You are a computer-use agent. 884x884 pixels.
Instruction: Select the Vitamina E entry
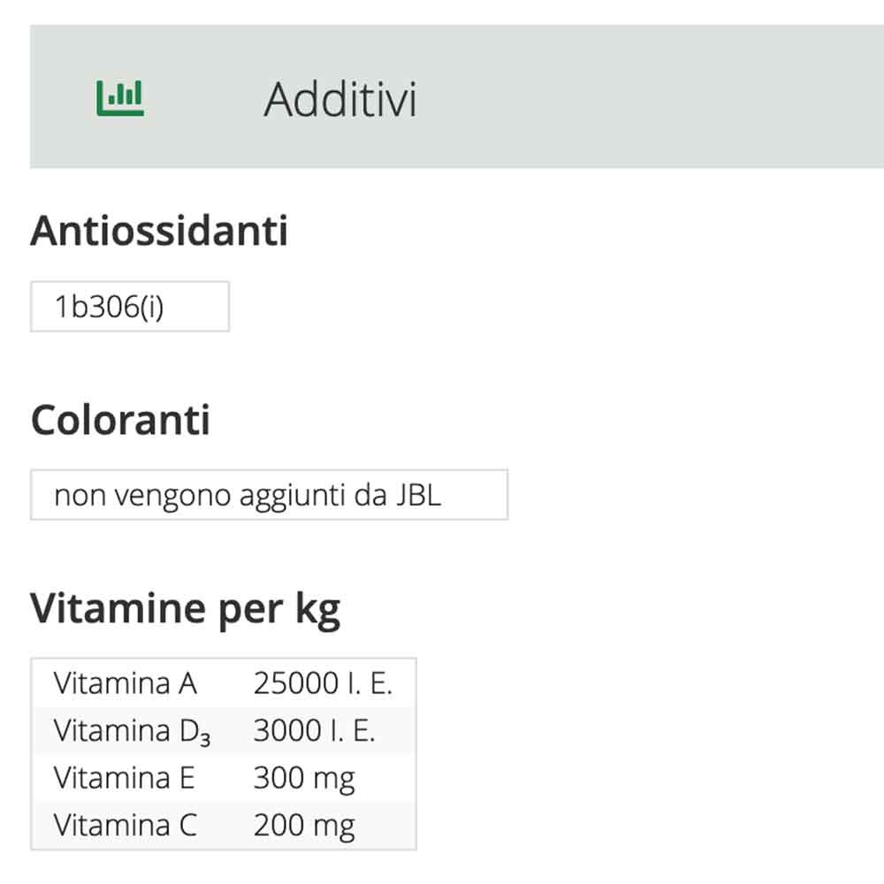point(127,777)
